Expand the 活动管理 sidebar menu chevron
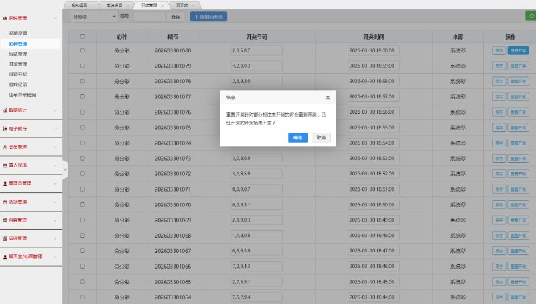The height and width of the screenshot is (304, 536). (55, 202)
